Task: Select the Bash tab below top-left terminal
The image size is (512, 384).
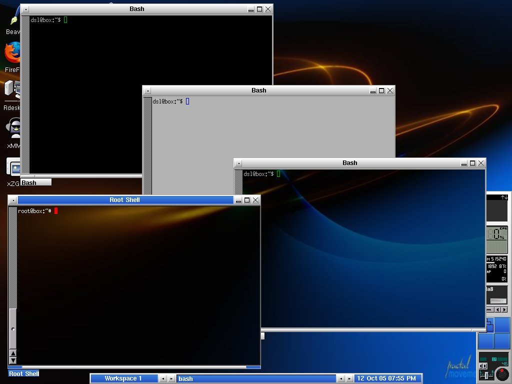Action: point(36,182)
